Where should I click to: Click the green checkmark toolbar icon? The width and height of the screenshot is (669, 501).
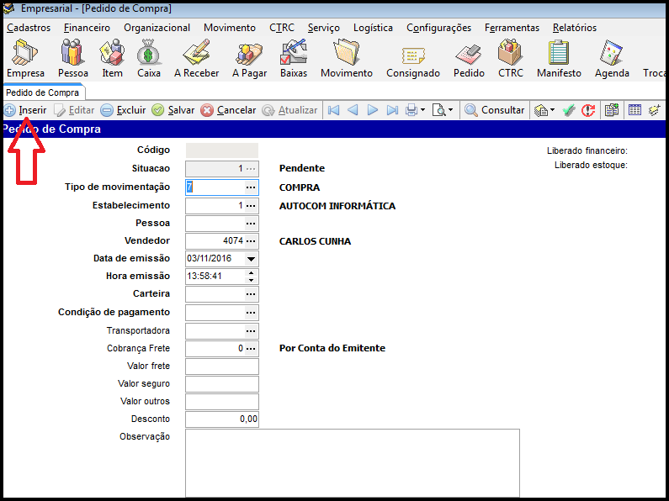coord(569,110)
